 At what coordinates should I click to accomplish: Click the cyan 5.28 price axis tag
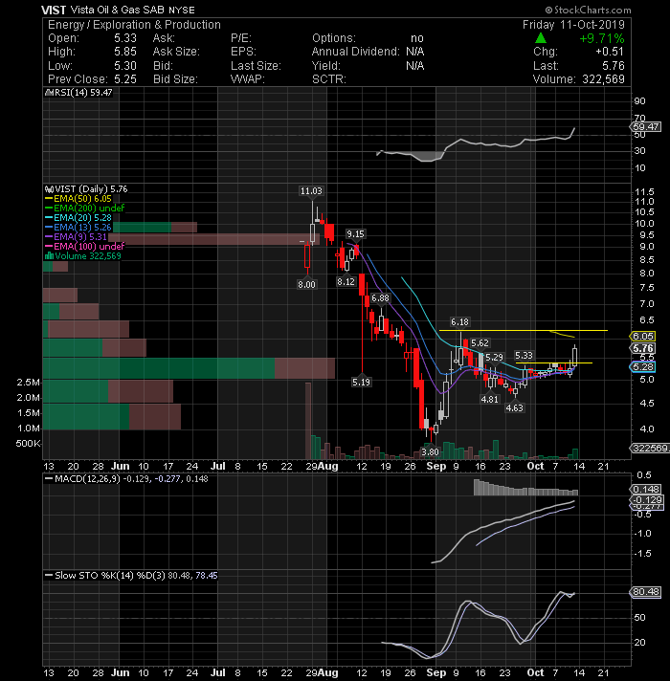[642, 367]
